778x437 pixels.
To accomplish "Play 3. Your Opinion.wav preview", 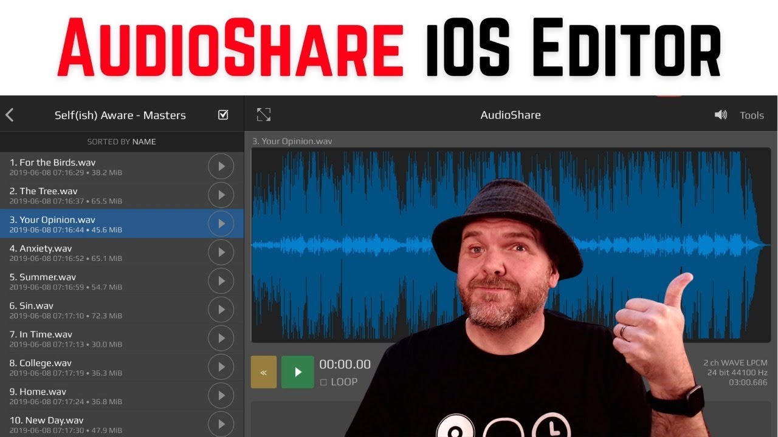I will coord(221,223).
